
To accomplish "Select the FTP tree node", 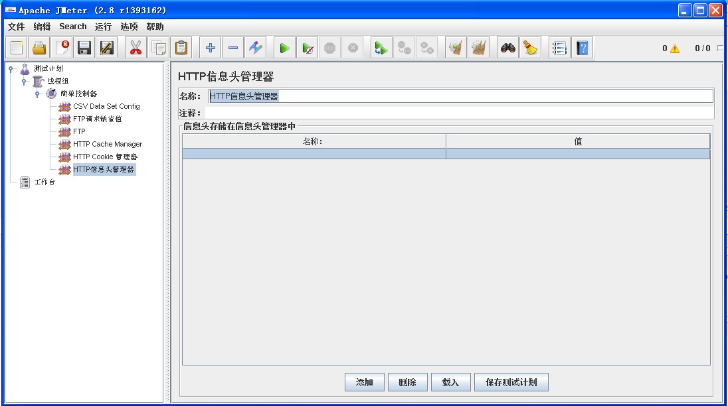I will pos(80,131).
